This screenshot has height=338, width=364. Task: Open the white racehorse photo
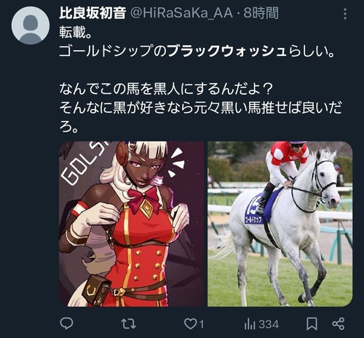click(280, 224)
